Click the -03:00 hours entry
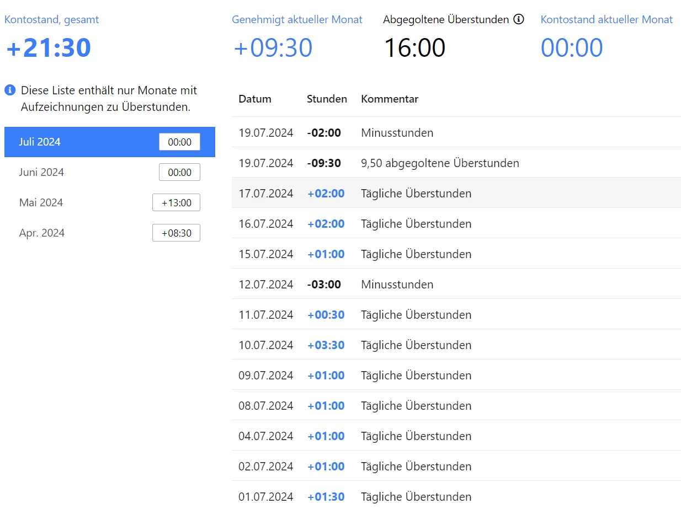 324,285
